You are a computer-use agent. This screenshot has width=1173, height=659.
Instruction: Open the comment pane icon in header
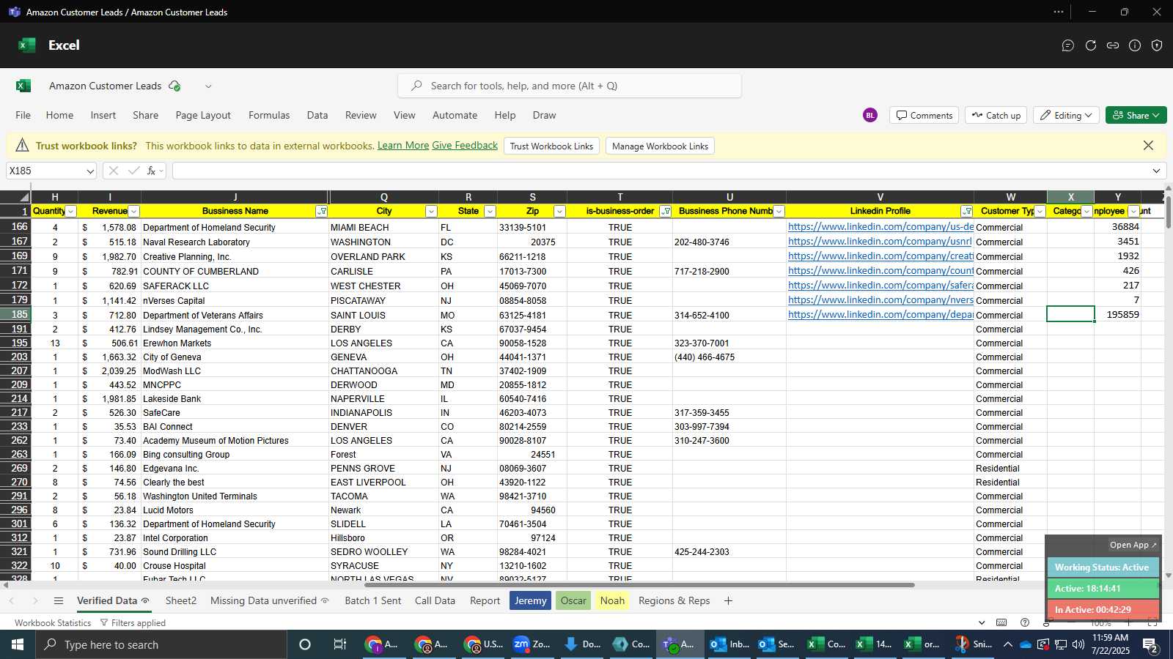click(1068, 45)
